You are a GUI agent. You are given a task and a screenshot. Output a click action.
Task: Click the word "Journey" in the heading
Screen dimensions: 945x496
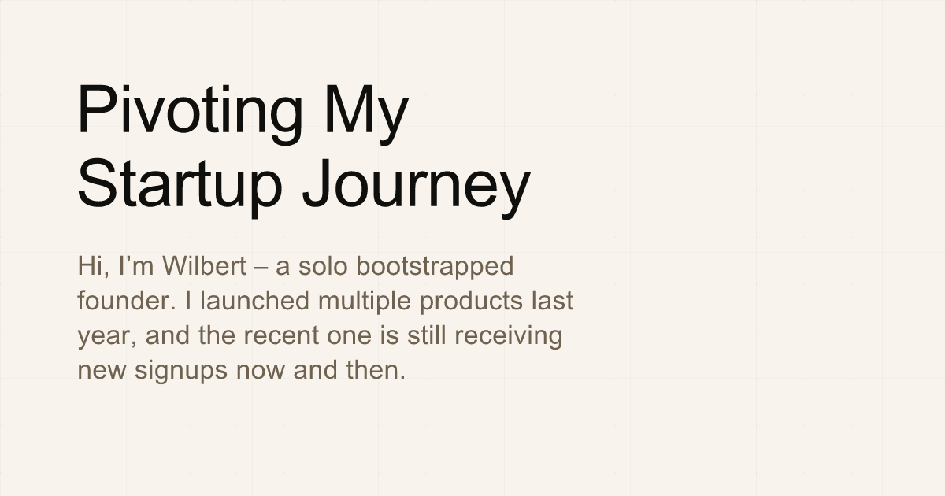(x=416, y=186)
